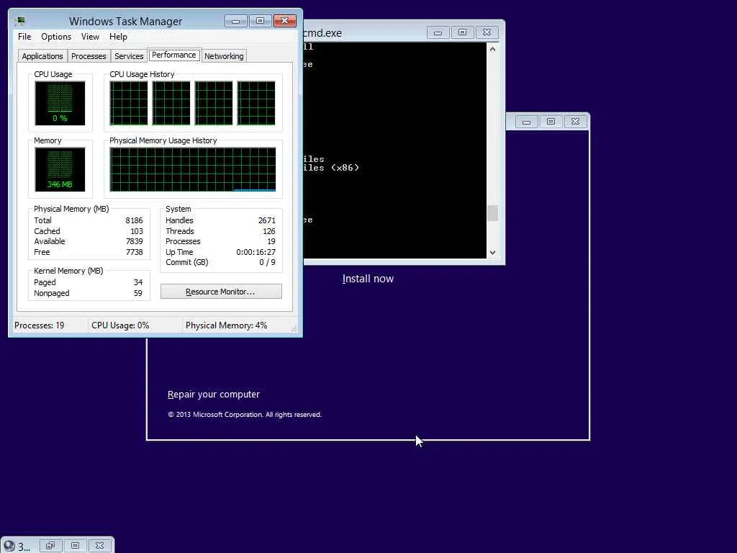Close the cmd.exe console window
The width and height of the screenshot is (737, 553).
[487, 32]
